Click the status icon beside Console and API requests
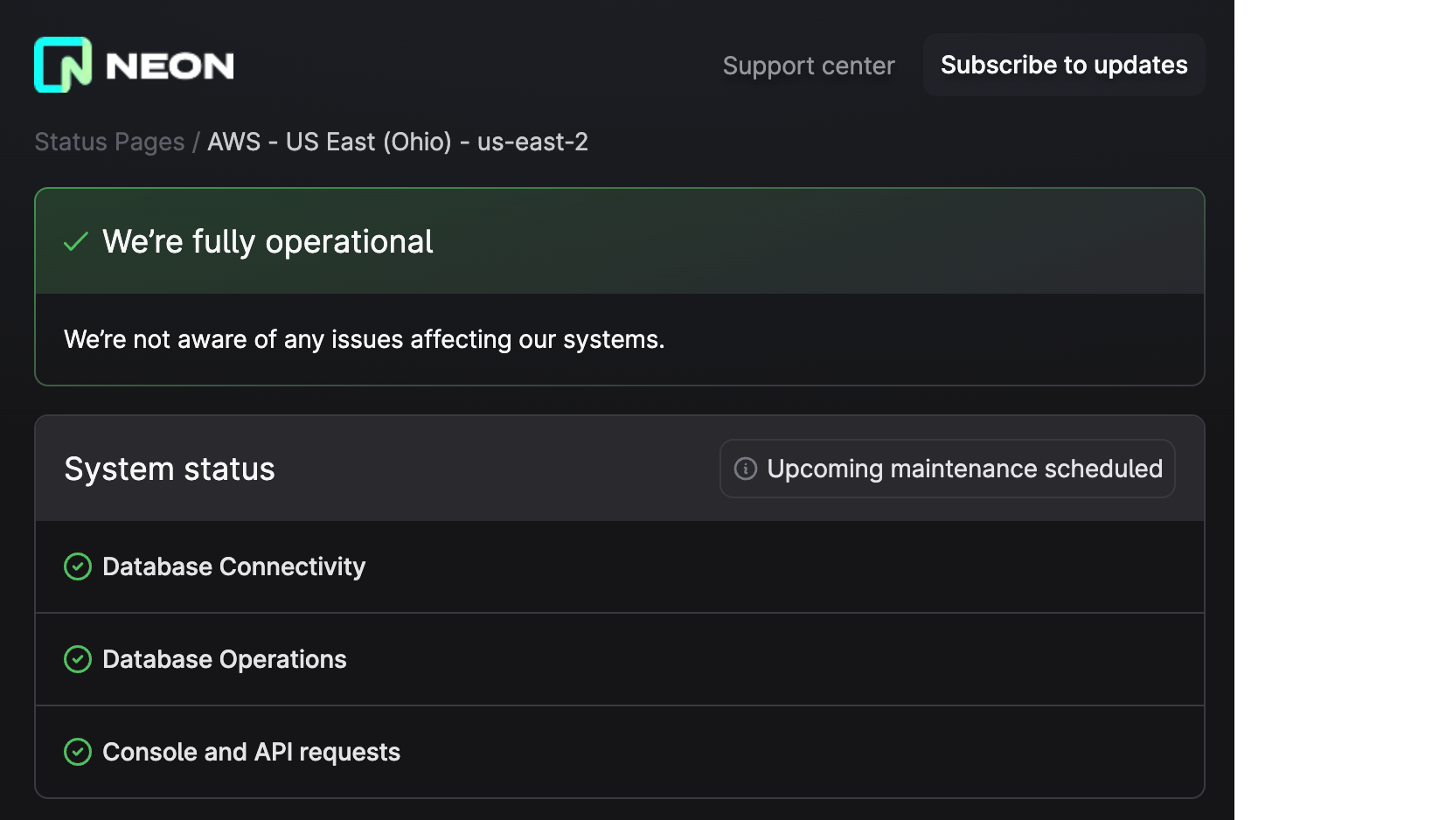The height and width of the screenshot is (820, 1432). click(78, 752)
